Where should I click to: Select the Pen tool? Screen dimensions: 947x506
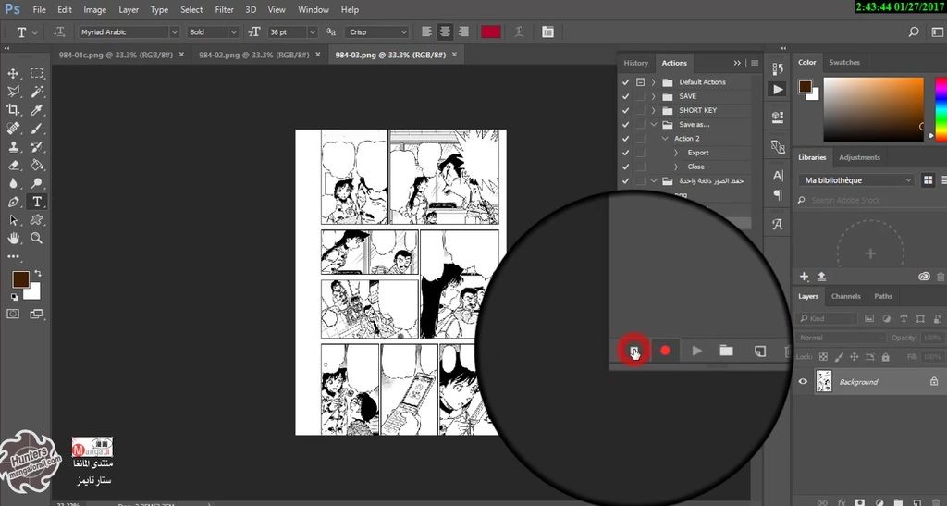[13, 202]
